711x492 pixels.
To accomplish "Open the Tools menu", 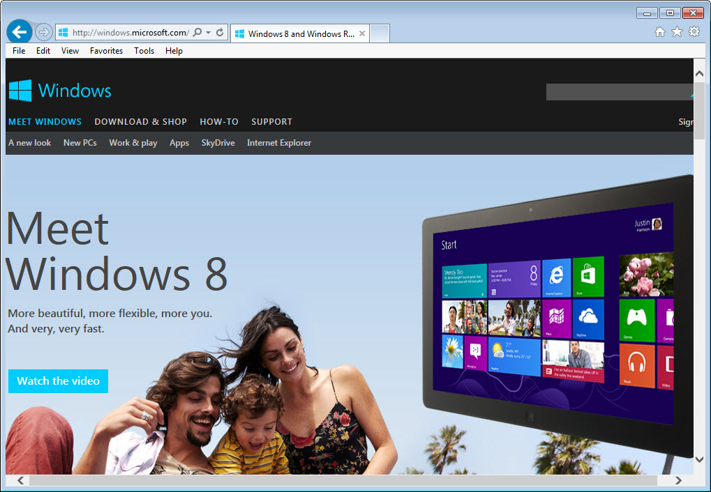I will (144, 51).
